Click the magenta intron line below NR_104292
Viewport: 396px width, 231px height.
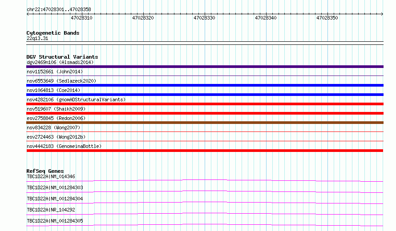pos(205,213)
